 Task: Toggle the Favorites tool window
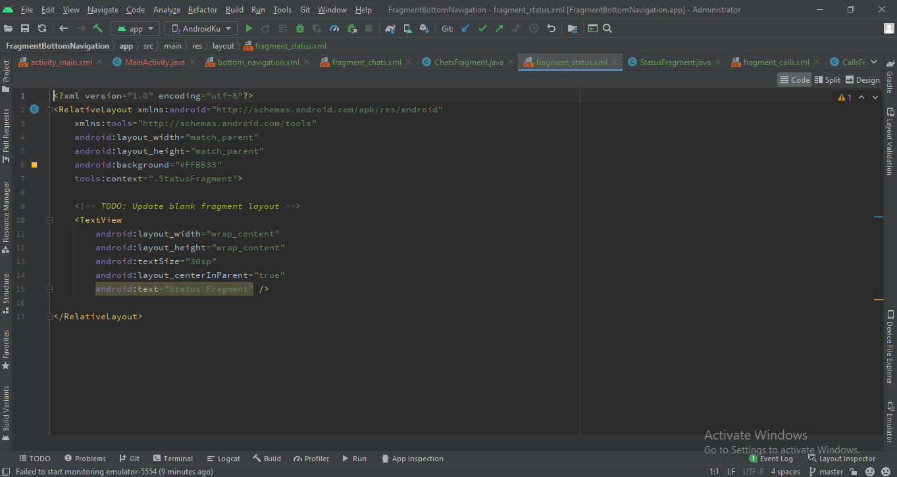click(6, 350)
